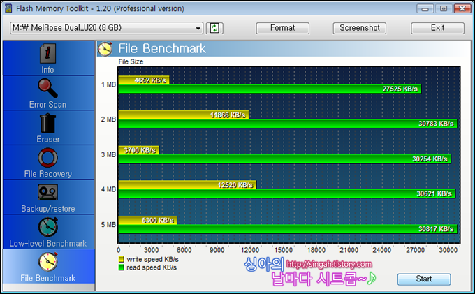Viewport: 475px width, 294px height.
Task: Click the 'write speed KB/s' legend text
Action: click(153, 260)
